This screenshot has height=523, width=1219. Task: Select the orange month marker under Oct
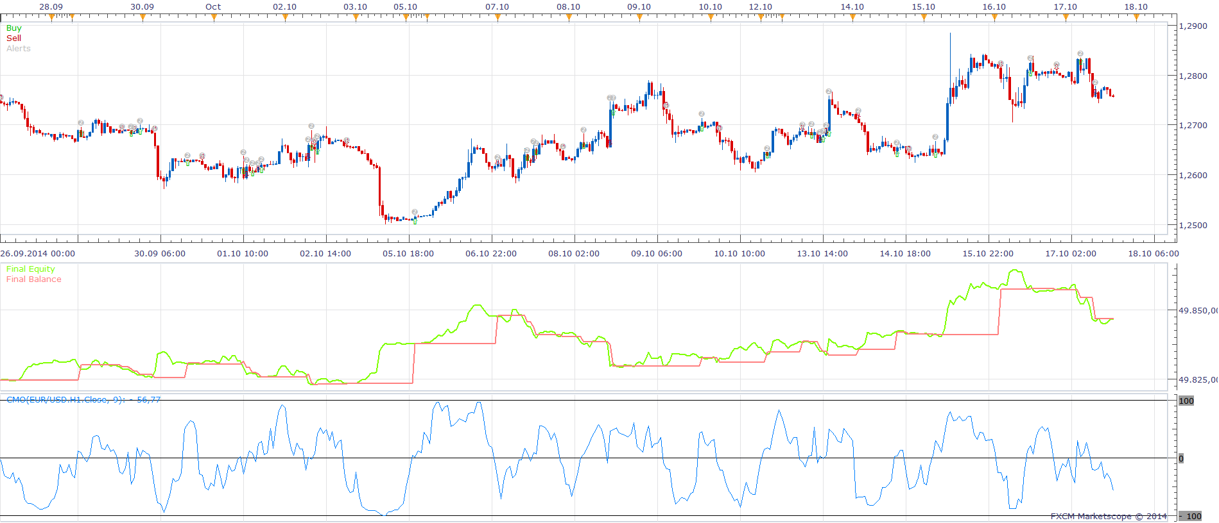pos(214,18)
